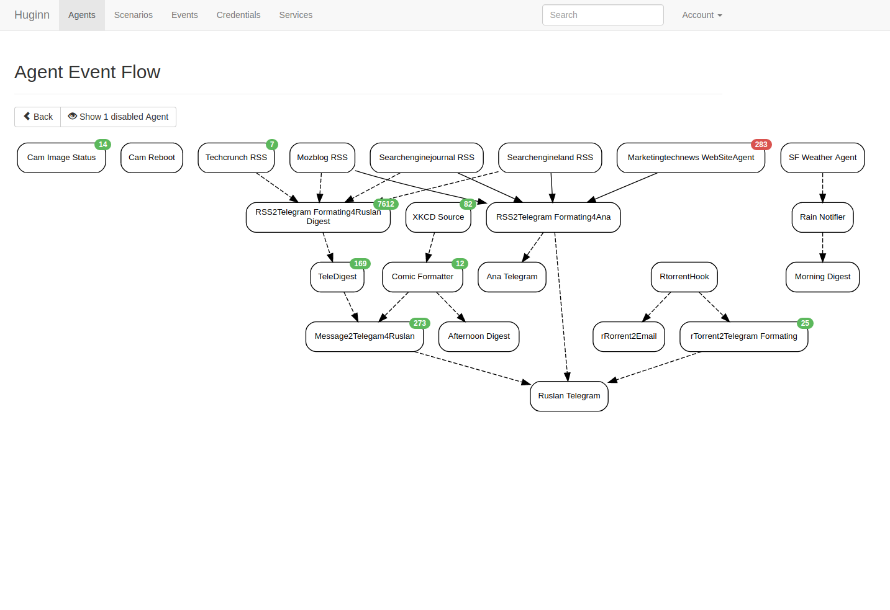Click the 82 badge on XKCD Source

(x=468, y=204)
